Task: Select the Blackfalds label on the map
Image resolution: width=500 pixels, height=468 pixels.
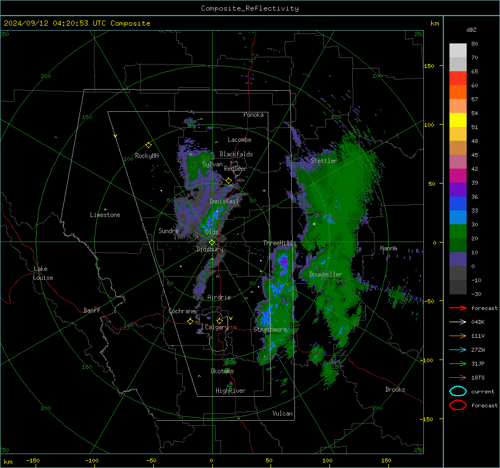Action: [x=236, y=154]
